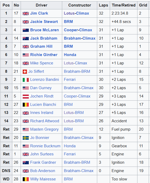Click the Constructor column header

79,5
